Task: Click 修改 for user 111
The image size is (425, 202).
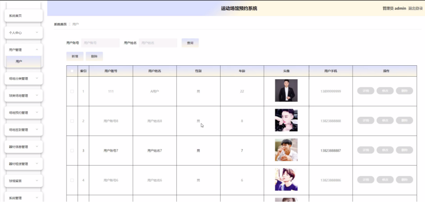Action: coord(385,91)
